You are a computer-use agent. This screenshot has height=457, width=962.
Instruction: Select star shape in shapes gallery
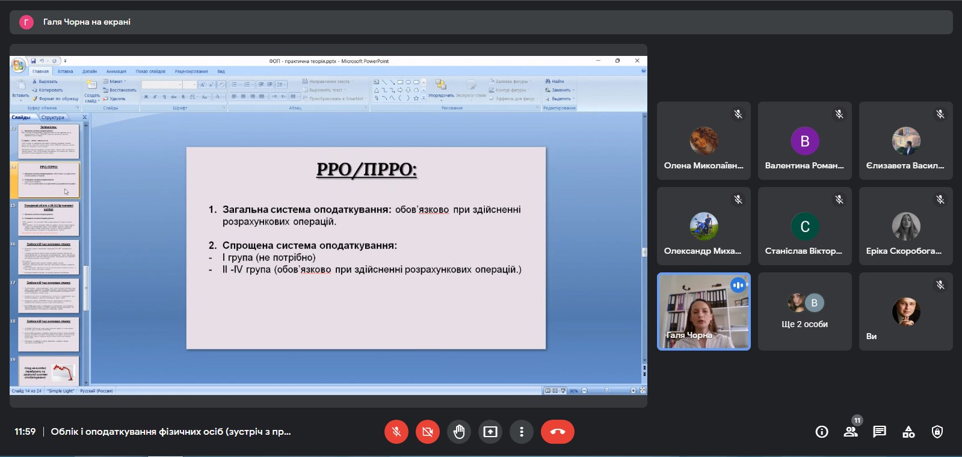(x=416, y=98)
